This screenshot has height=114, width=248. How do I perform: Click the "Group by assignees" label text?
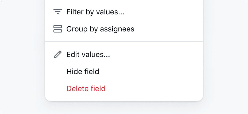(x=100, y=29)
